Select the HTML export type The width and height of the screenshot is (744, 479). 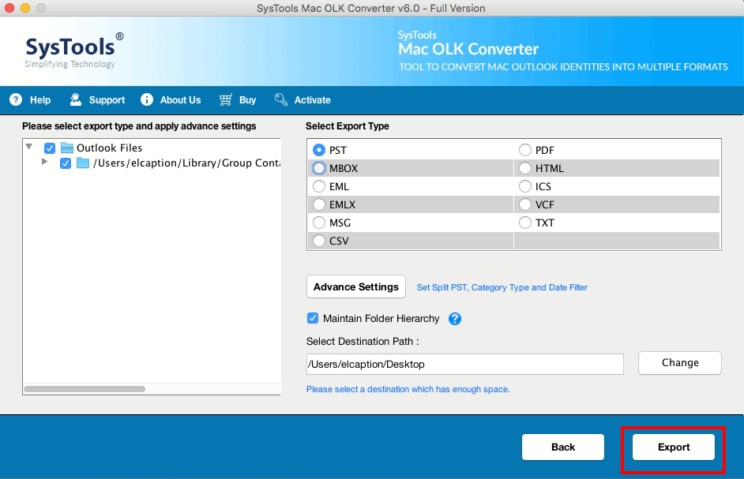pyautogui.click(x=524, y=168)
